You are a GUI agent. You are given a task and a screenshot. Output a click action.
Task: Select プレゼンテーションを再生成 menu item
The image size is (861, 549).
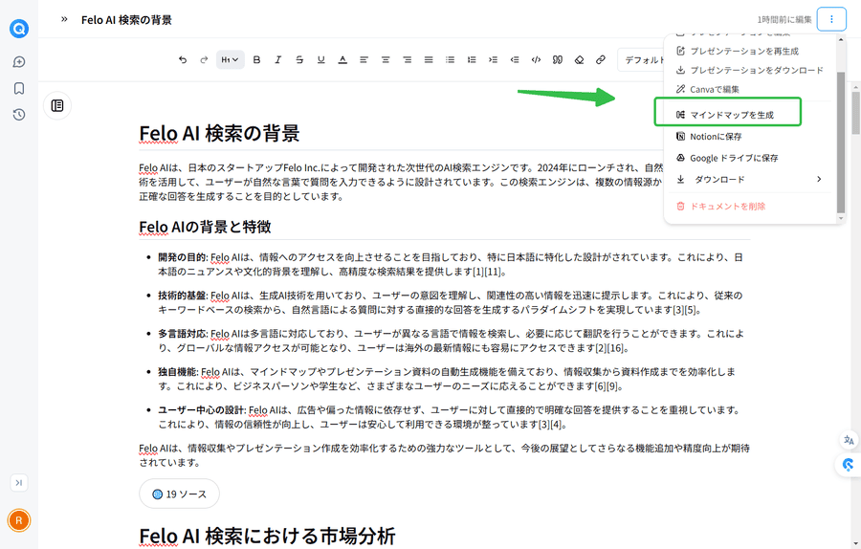(x=744, y=51)
